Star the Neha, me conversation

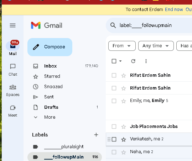coord(124,152)
